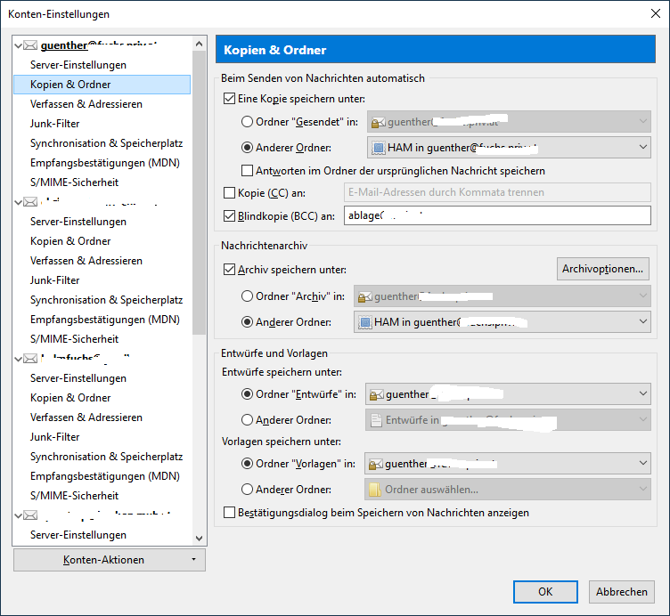Collapse the first guenther account tree
This screenshot has height=616, width=670.
click(19, 45)
